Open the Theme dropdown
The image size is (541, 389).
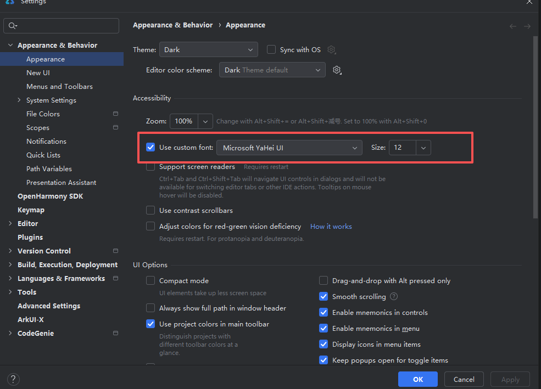(x=208, y=50)
